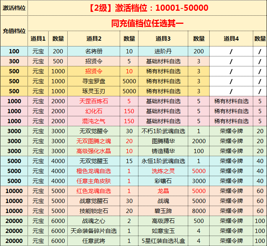Click the 永恒1阶武魂自选 cell

[163, 161]
